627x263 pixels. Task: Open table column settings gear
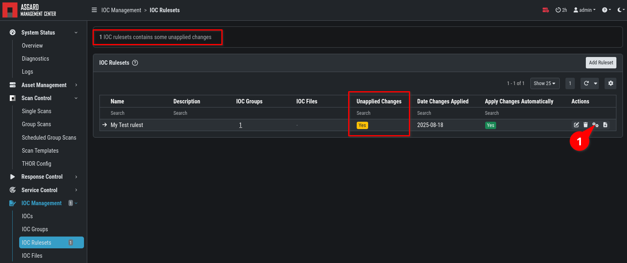[x=610, y=83]
